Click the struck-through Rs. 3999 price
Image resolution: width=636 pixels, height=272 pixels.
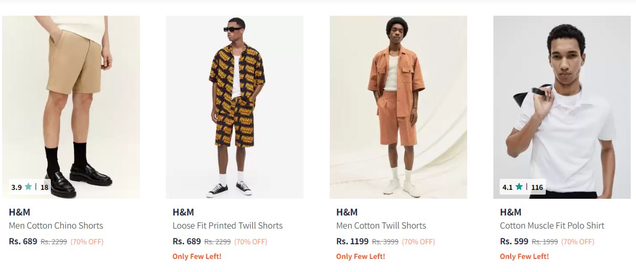click(385, 242)
